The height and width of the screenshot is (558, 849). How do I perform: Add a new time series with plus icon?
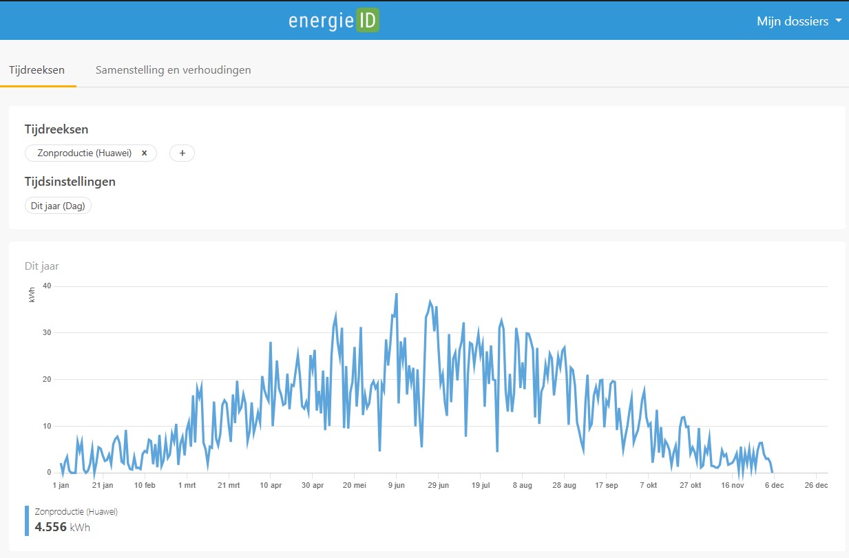(182, 153)
